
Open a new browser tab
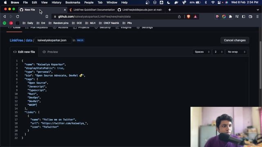click(x=169, y=10)
